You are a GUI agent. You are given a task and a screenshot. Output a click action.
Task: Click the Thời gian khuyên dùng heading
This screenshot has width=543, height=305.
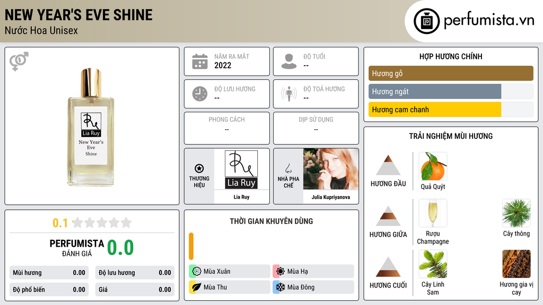tap(271, 221)
